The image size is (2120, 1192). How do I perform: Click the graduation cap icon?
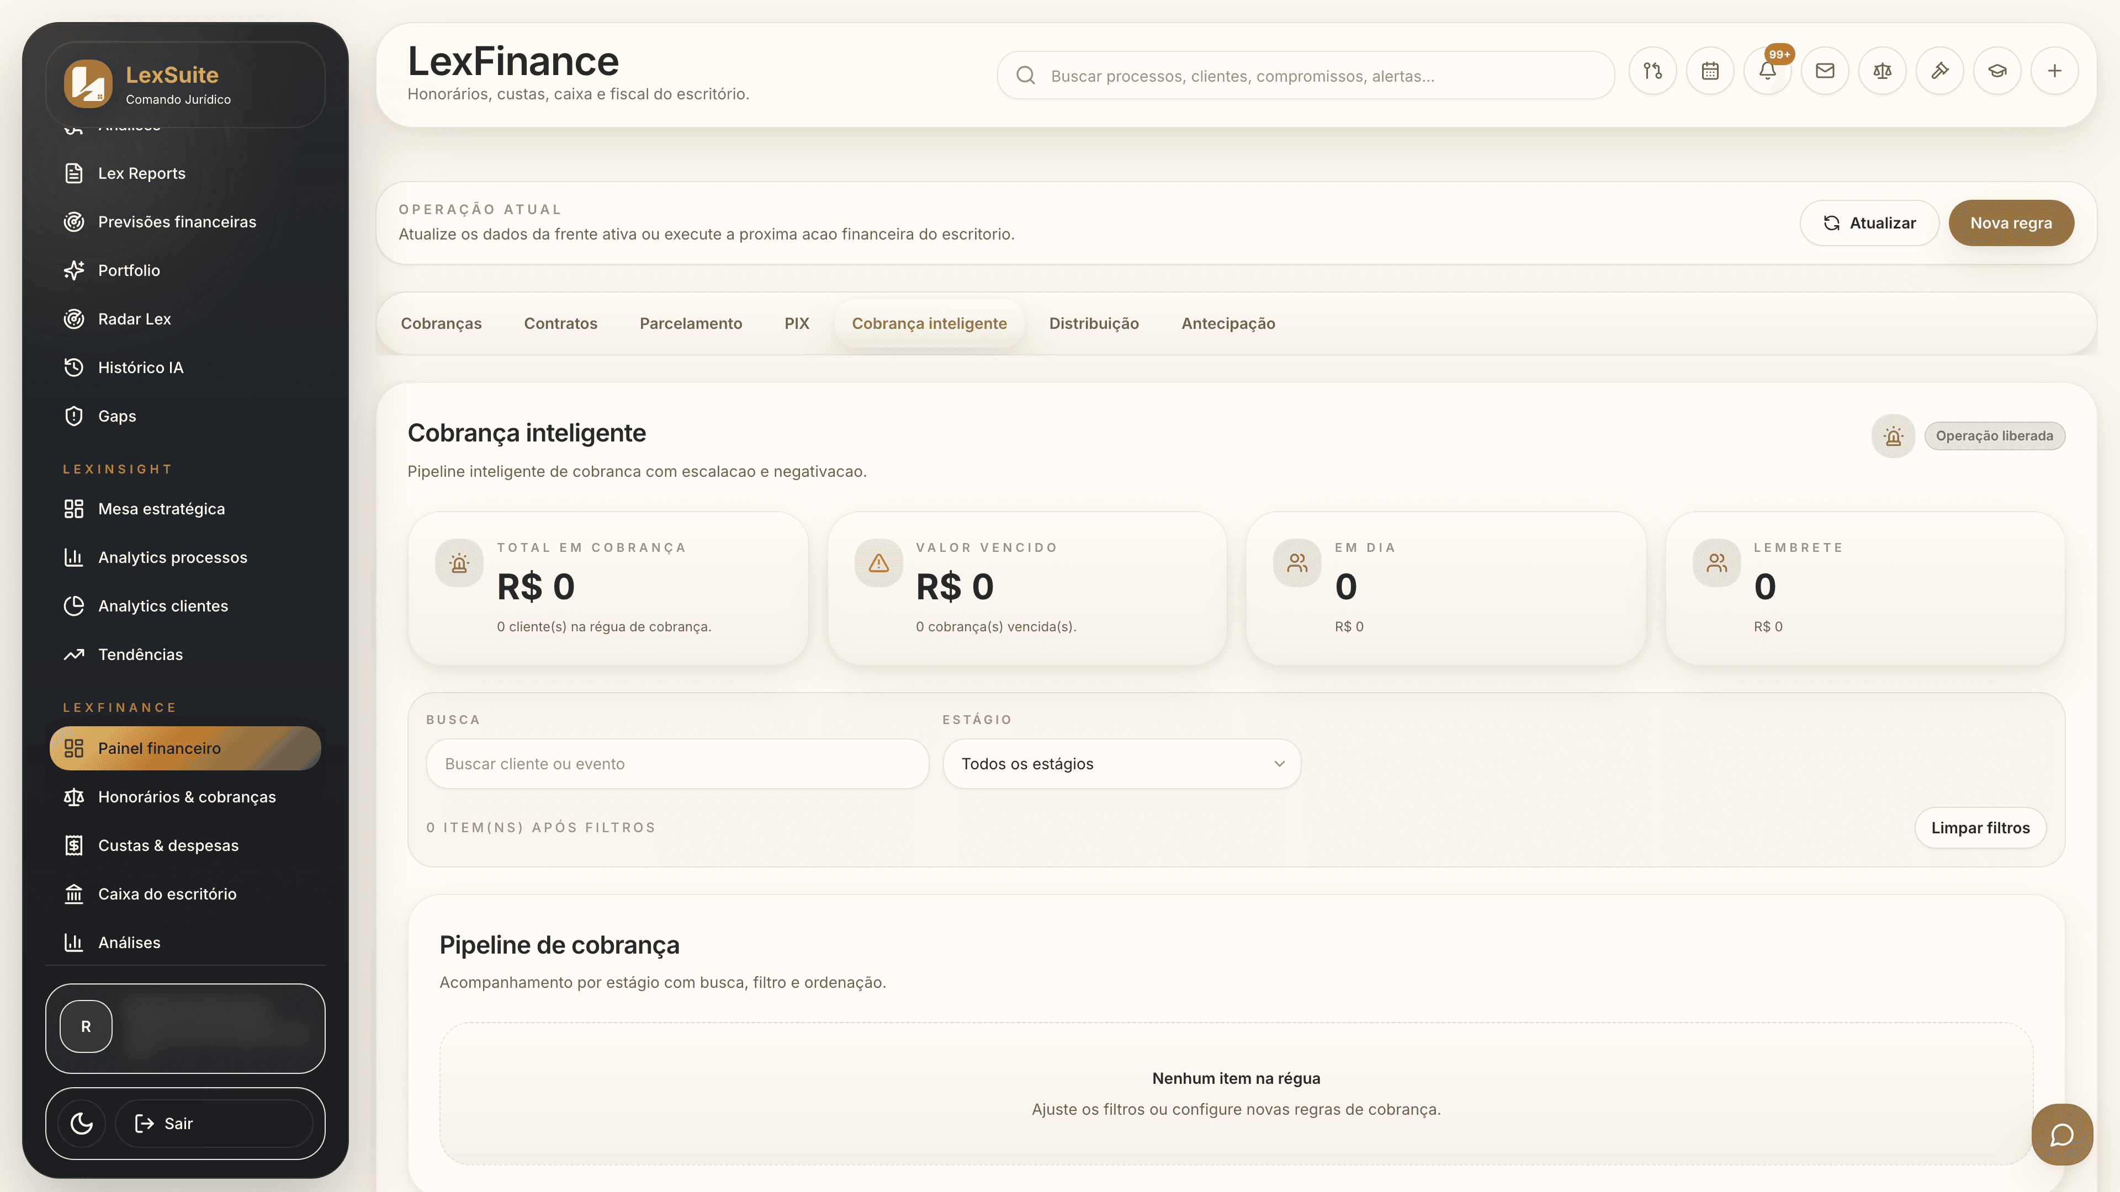[x=1997, y=71]
